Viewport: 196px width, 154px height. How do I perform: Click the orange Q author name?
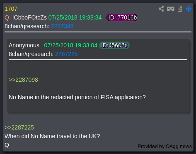coord(7,17)
